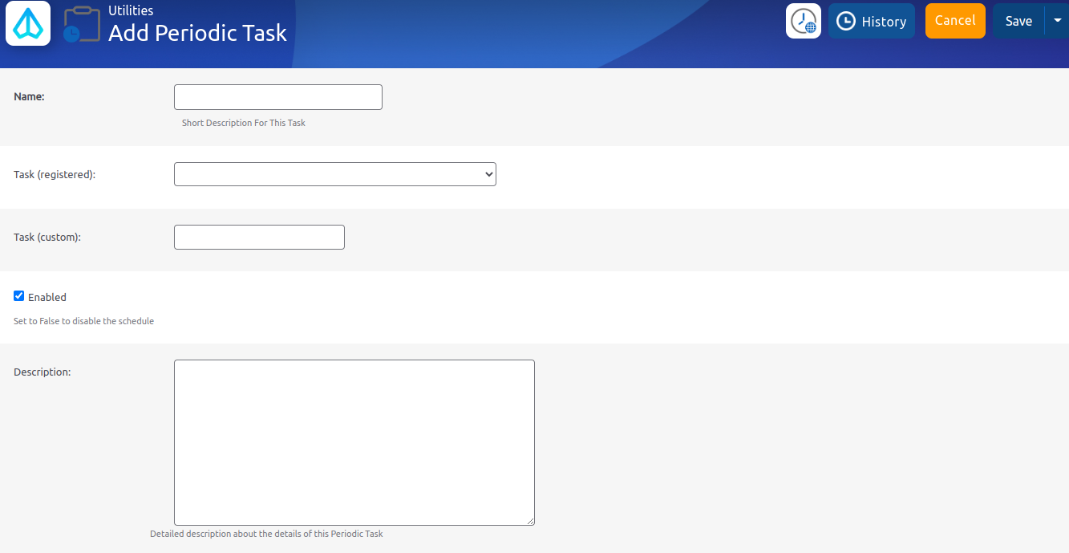Click the clock icon inside History button
The height and width of the screenshot is (553, 1069).
(x=847, y=20)
